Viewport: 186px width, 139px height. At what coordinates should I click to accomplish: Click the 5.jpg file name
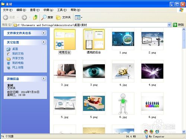pos(65,117)
